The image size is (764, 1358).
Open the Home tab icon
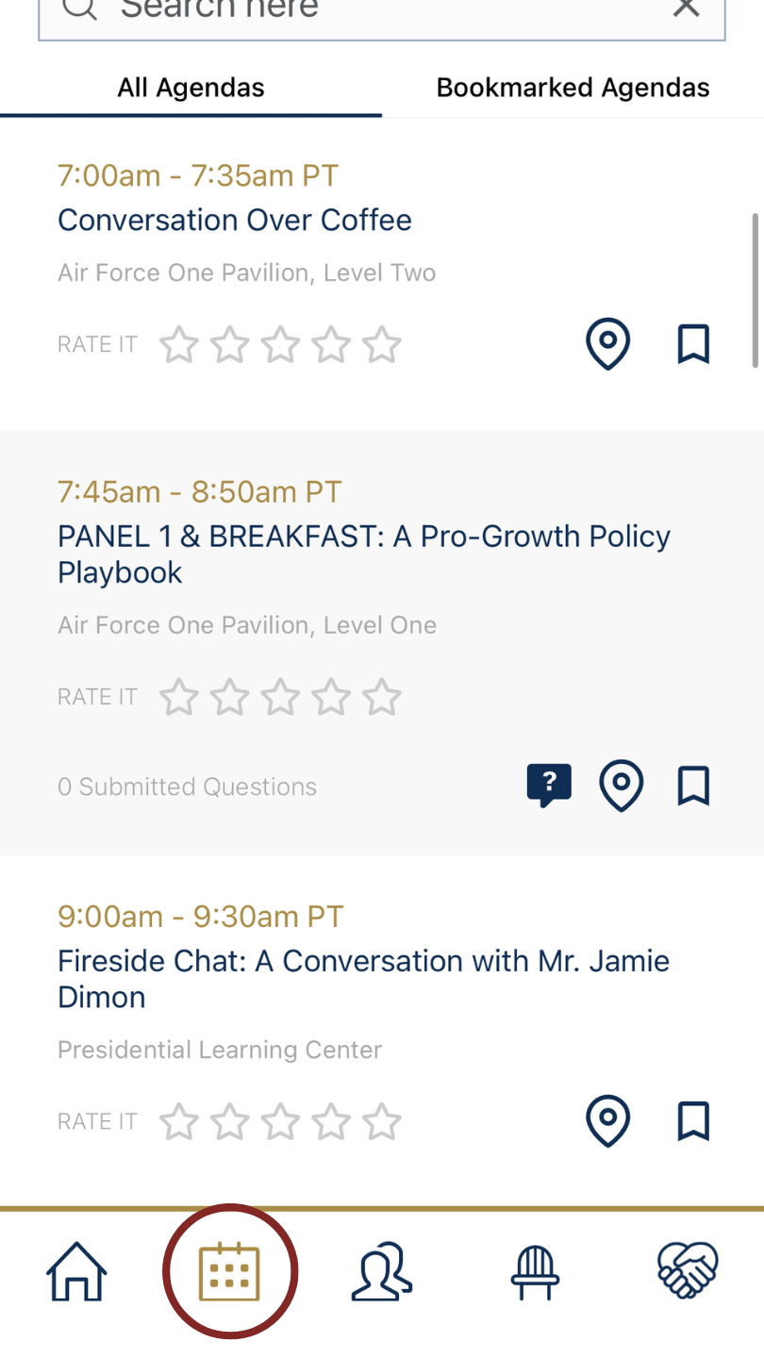coord(76,1271)
